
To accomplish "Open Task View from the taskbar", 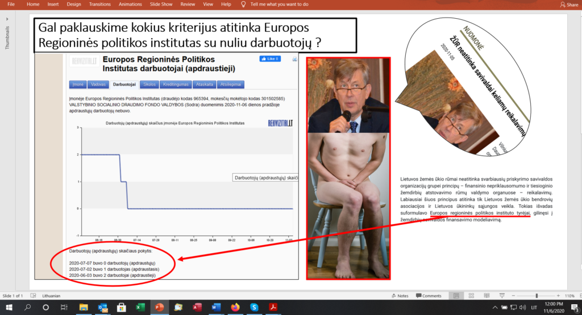I will (x=64, y=307).
